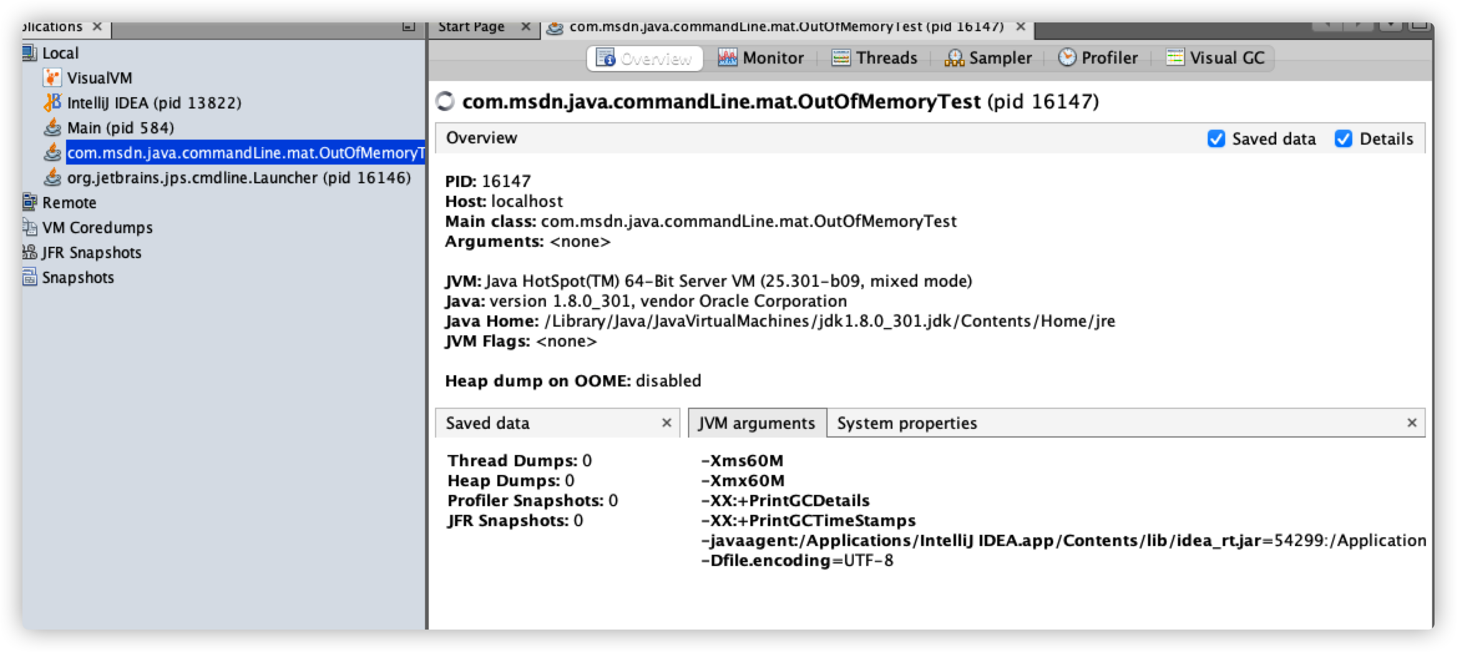Click the loading spinner next to the process title
Image resolution: width=1457 pixels, height=652 pixels.
[445, 101]
